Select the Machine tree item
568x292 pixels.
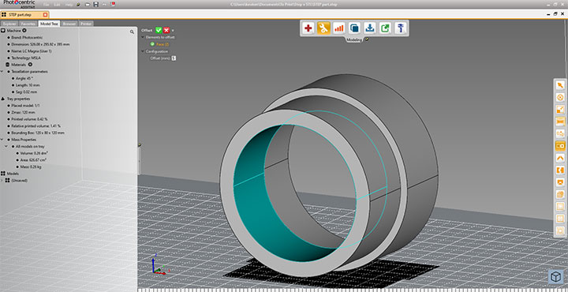tap(14, 31)
